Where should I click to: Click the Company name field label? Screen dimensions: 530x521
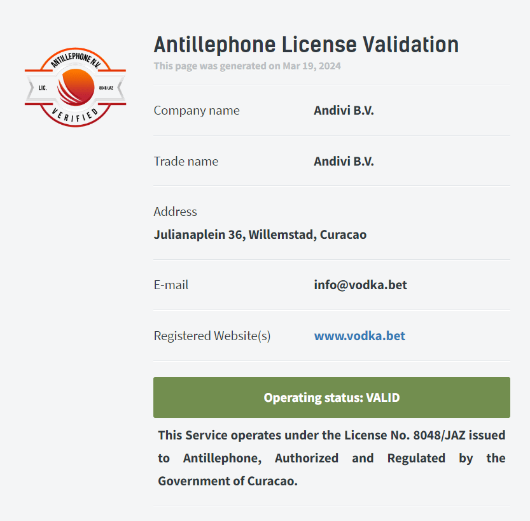tap(197, 110)
